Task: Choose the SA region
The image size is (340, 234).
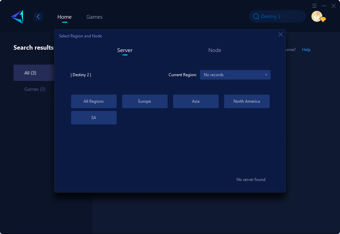Action: [94, 118]
